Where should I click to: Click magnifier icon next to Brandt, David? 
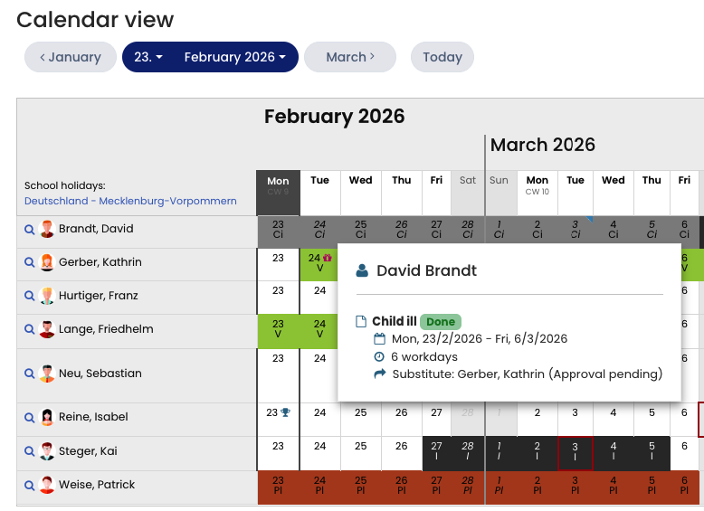pos(29,230)
